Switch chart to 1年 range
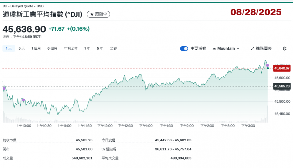The image size is (293, 168). (x=87, y=48)
